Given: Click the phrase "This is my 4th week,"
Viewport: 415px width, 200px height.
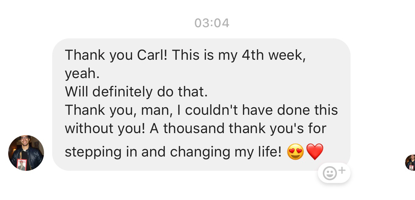Looking at the screenshot, I should [239, 55].
